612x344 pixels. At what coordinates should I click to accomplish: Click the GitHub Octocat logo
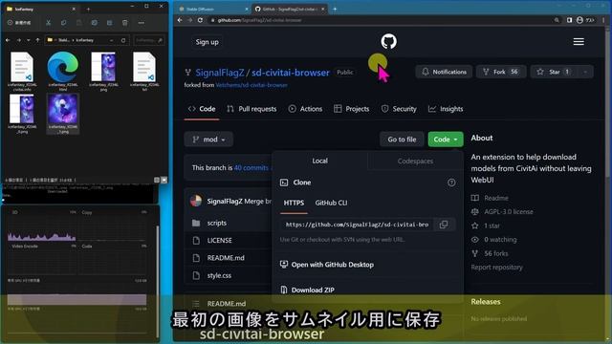click(x=389, y=41)
